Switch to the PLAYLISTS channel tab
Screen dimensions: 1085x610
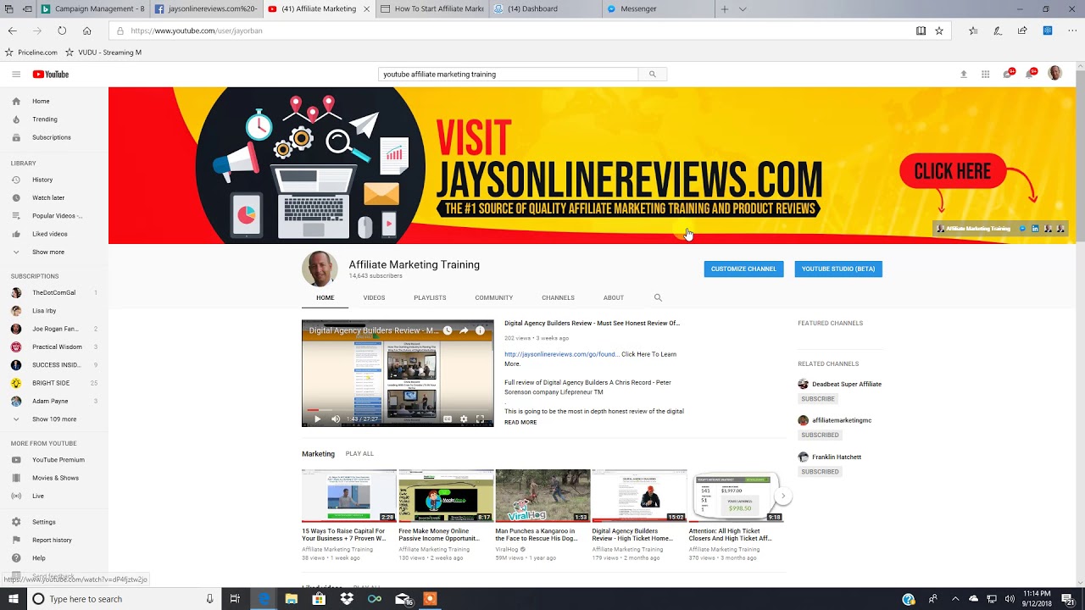(430, 298)
